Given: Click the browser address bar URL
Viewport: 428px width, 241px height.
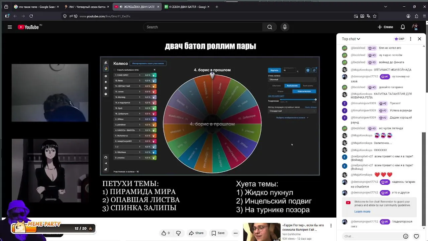Looking at the screenshot, I should click(x=105, y=16).
